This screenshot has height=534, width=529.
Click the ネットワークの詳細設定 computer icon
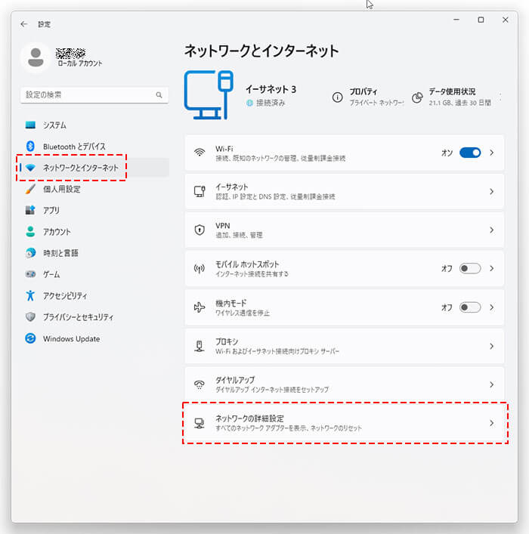pyautogui.click(x=200, y=423)
